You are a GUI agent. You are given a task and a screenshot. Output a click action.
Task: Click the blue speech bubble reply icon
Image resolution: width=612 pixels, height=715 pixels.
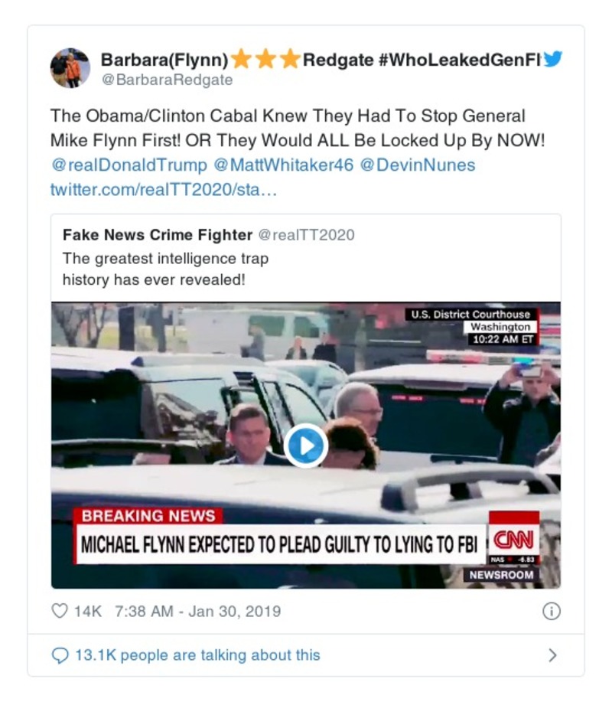click(x=60, y=655)
